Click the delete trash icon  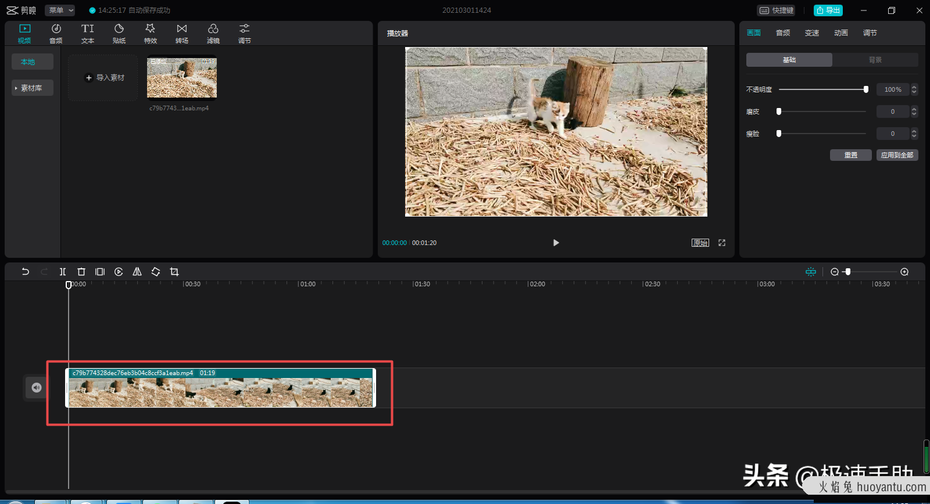[x=81, y=272]
